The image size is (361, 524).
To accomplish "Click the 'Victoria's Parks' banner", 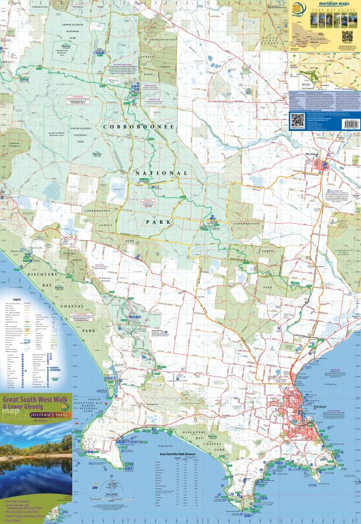I will click(50, 415).
